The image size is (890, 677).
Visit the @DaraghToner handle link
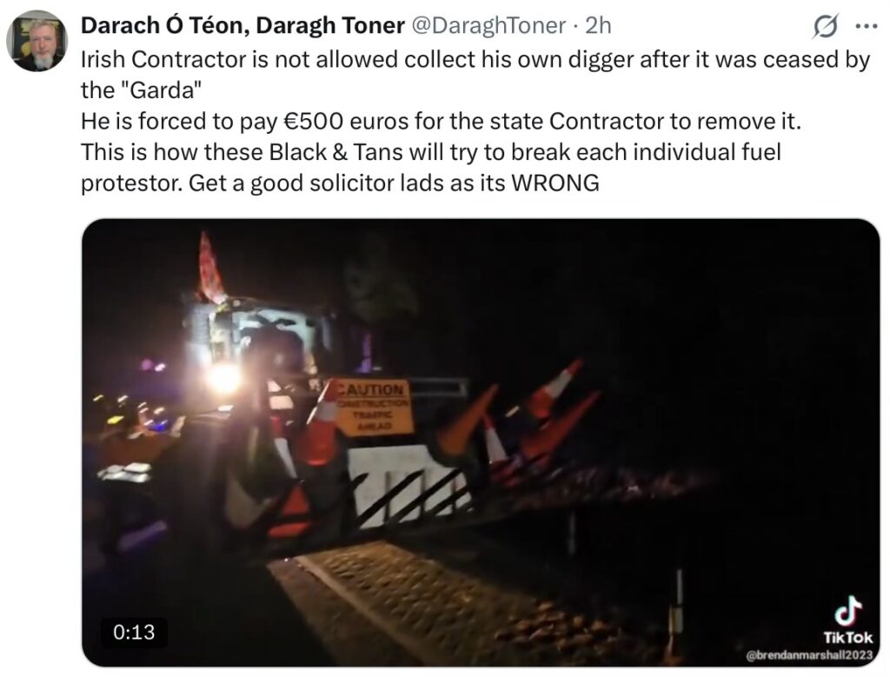(x=488, y=25)
